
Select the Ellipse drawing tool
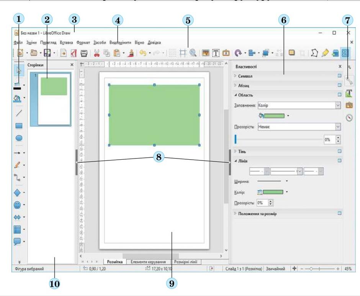pos(19,137)
